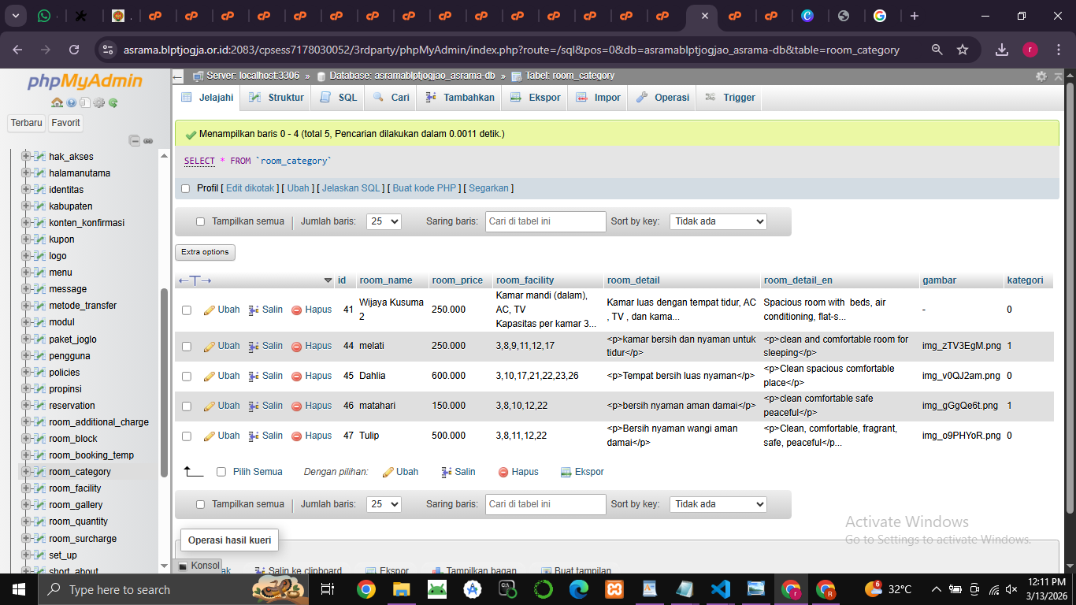Click the pencil Ubah icon for melati row
Image resolution: width=1076 pixels, height=605 pixels.
click(x=210, y=346)
